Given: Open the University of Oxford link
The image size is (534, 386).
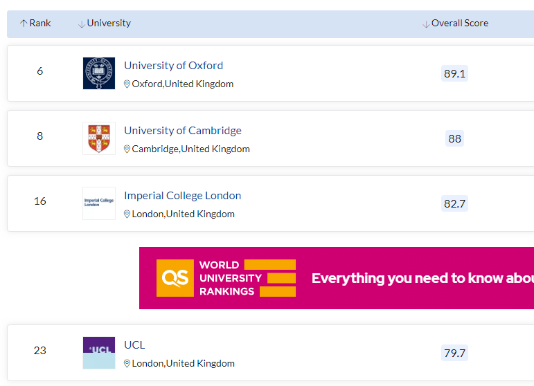Looking at the screenshot, I should (173, 65).
